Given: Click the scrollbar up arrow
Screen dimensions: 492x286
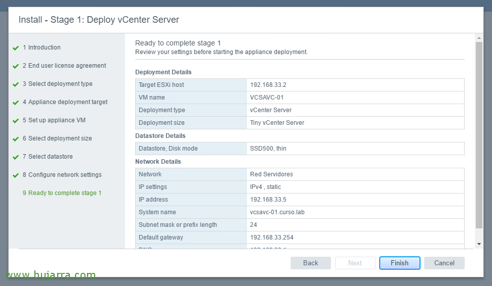Looking at the screenshot, I should [x=479, y=38].
